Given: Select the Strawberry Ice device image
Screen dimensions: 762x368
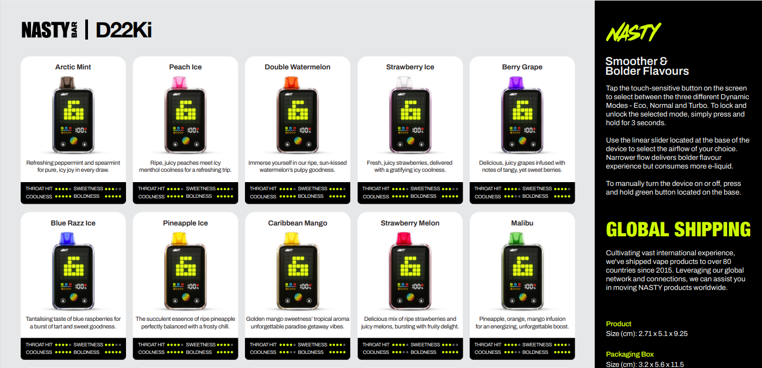Looking at the screenshot, I should 410,115.
